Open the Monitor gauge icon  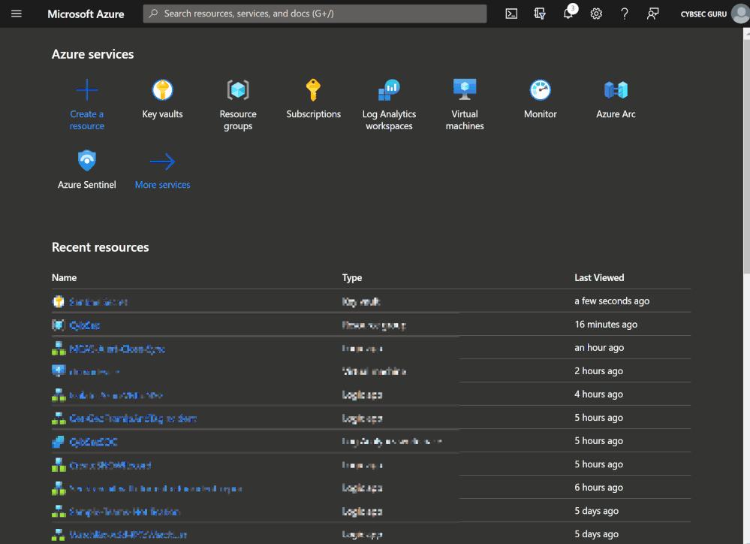(540, 89)
